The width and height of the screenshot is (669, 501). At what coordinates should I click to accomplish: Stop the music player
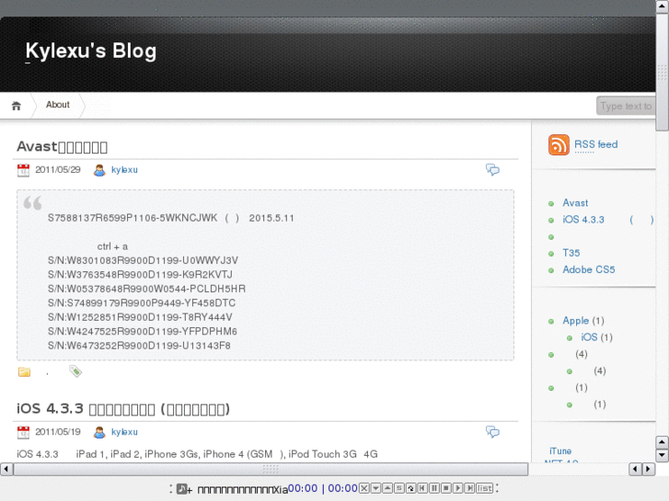446,488
